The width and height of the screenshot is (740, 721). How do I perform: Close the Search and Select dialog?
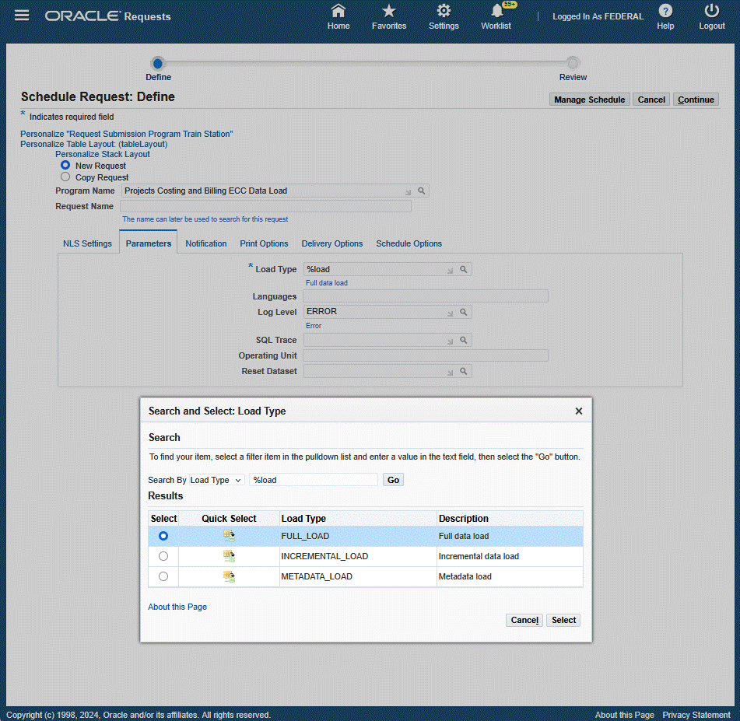coord(579,411)
